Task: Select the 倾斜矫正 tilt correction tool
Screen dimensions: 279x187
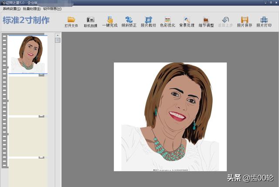Action: pyautogui.click(x=129, y=20)
